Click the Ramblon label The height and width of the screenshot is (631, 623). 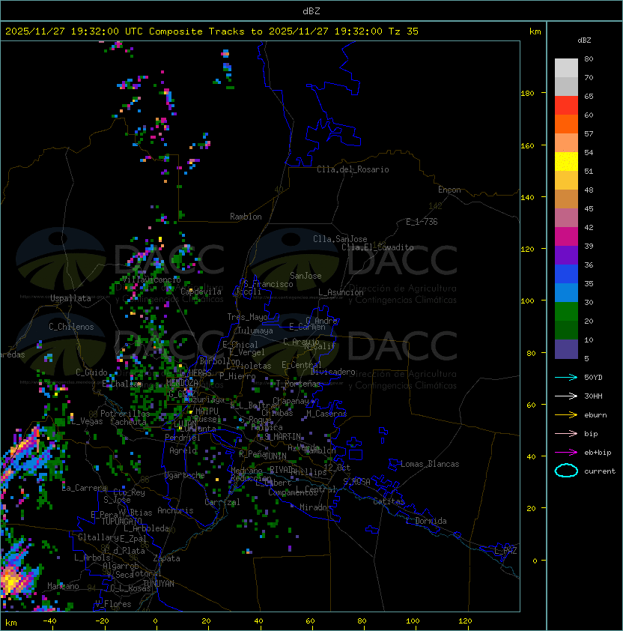246,217
